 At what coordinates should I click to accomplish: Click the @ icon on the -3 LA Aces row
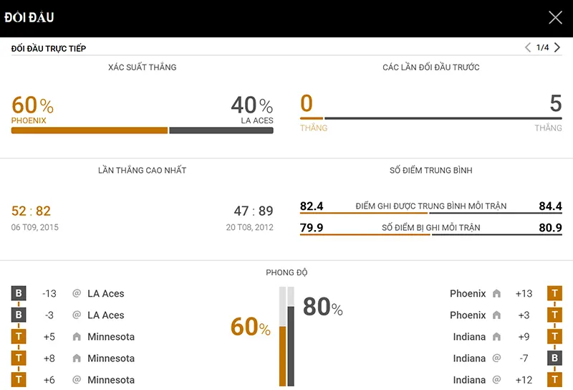pos(77,315)
